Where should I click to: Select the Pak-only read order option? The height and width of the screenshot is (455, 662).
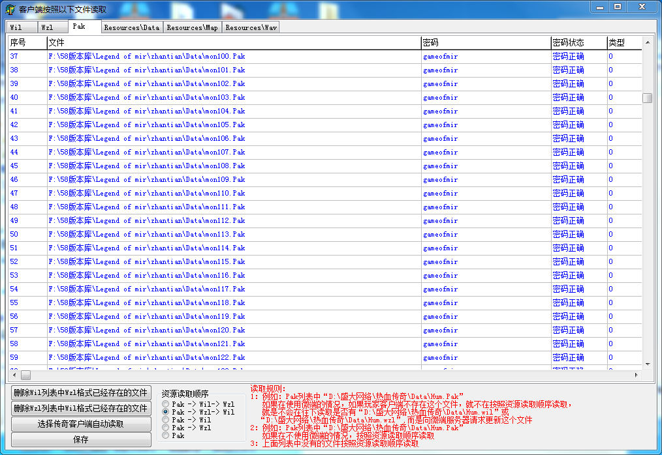166,435
